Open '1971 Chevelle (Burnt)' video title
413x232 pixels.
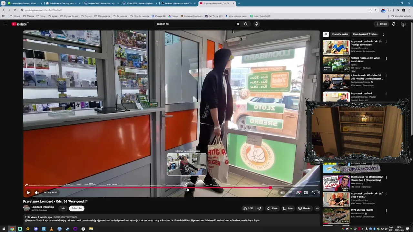(x=362, y=210)
